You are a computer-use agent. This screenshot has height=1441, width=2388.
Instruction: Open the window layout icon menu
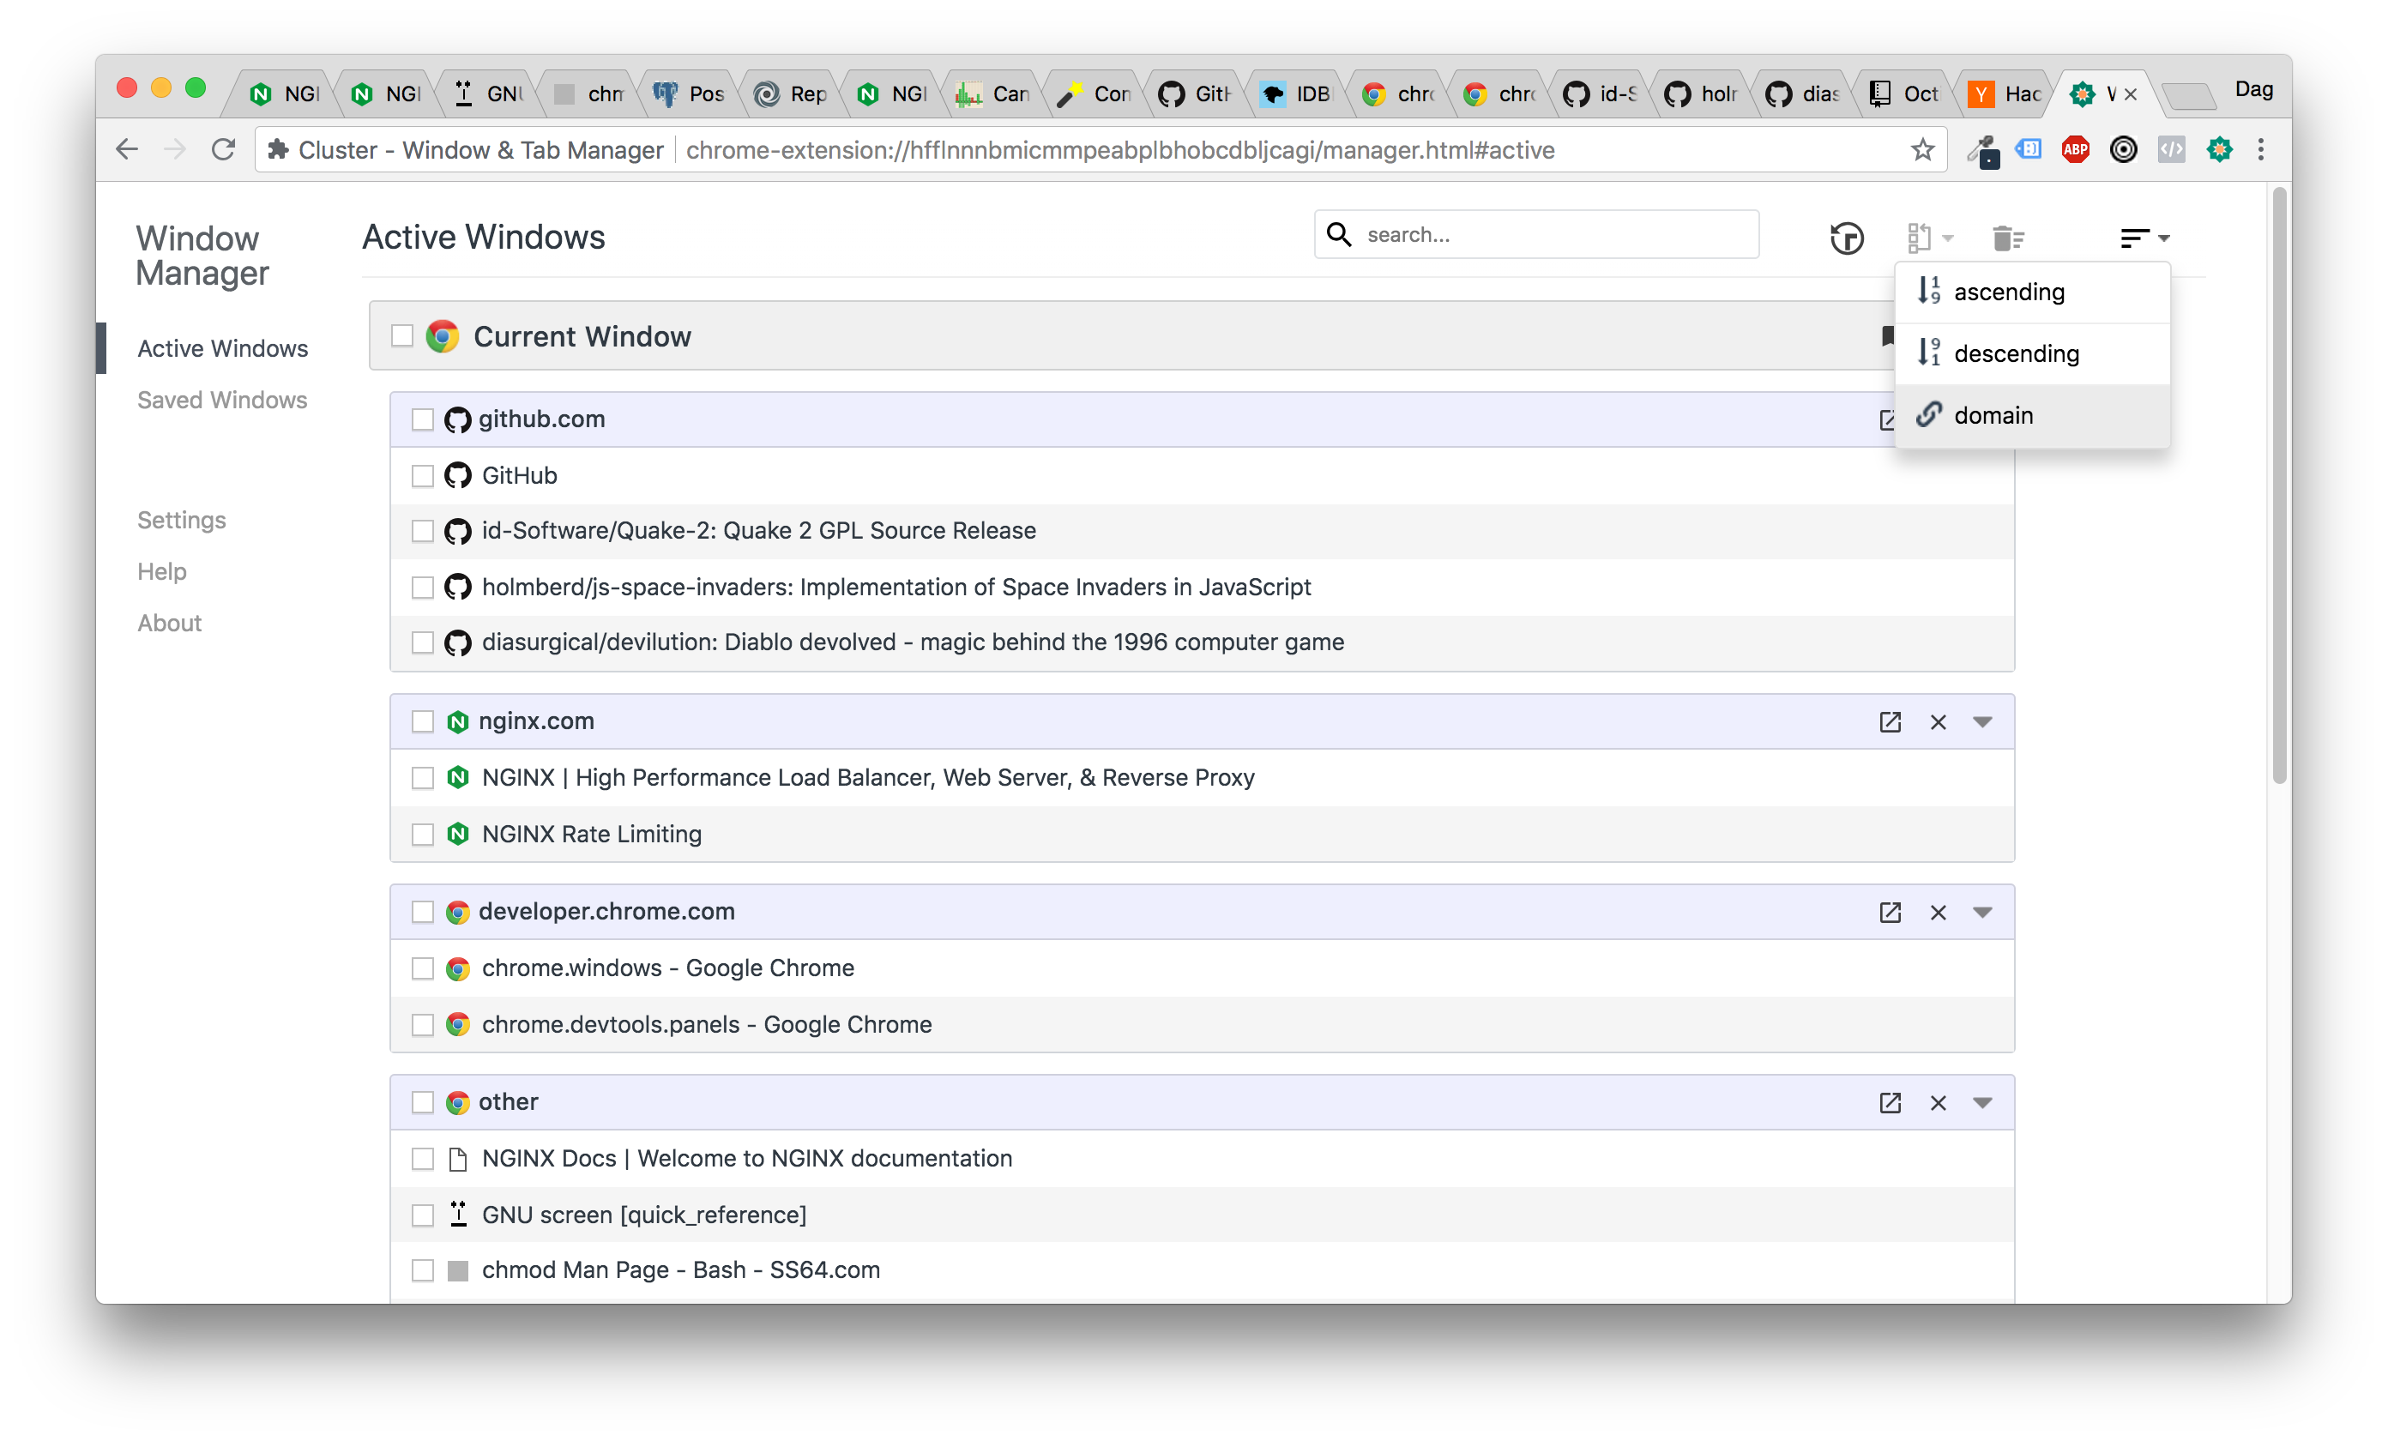pos(1928,238)
